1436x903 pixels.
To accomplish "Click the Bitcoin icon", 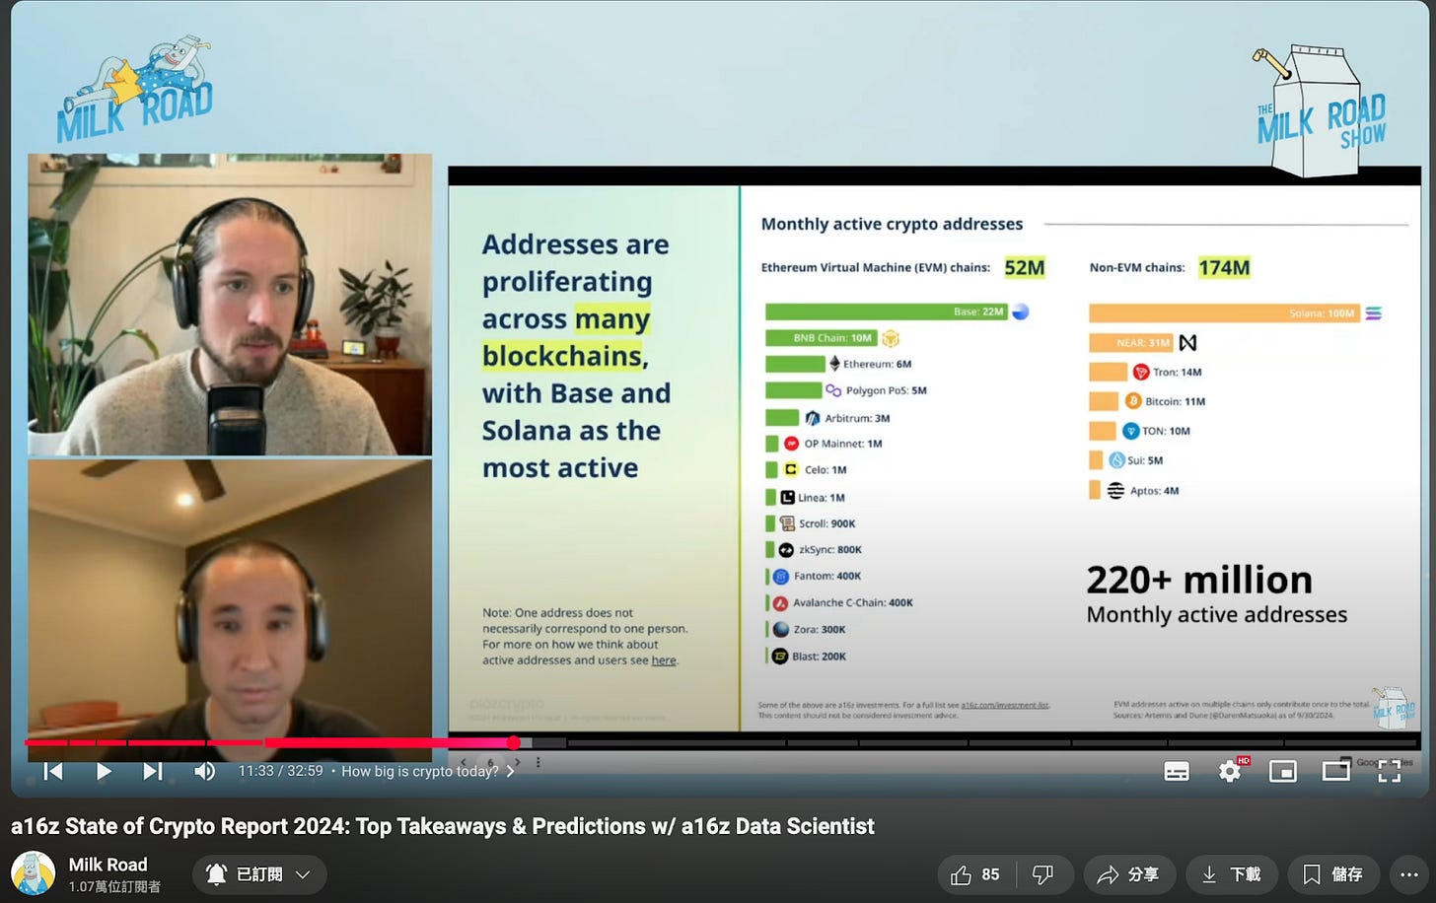I will (x=1133, y=401).
